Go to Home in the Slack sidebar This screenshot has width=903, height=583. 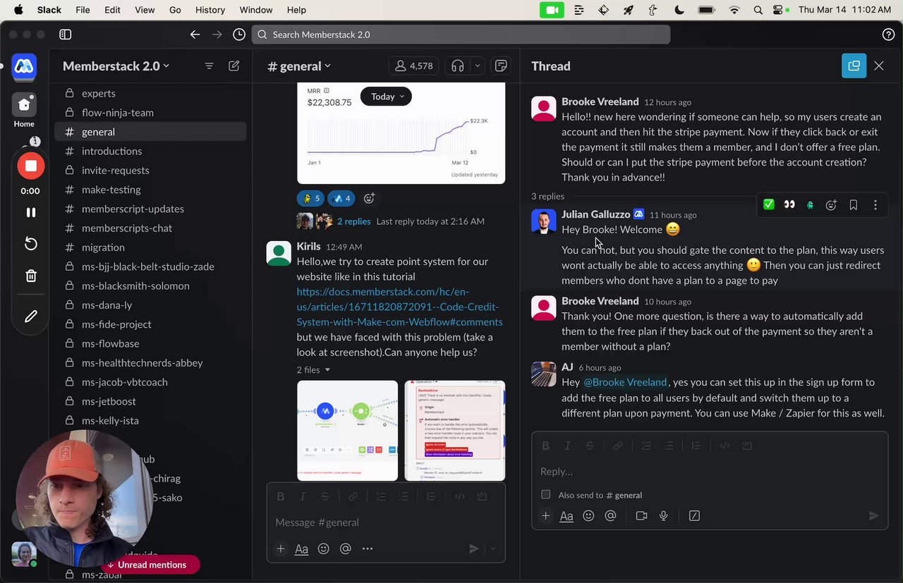[24, 110]
